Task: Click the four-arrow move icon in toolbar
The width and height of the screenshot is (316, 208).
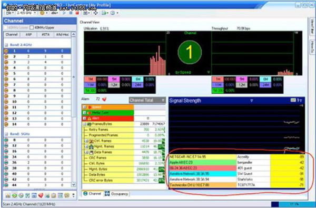Action: (95, 13)
